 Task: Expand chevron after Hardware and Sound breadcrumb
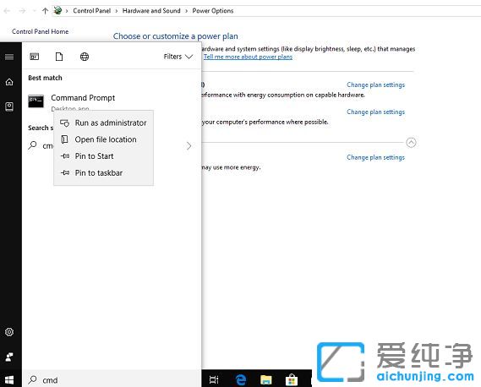point(186,11)
